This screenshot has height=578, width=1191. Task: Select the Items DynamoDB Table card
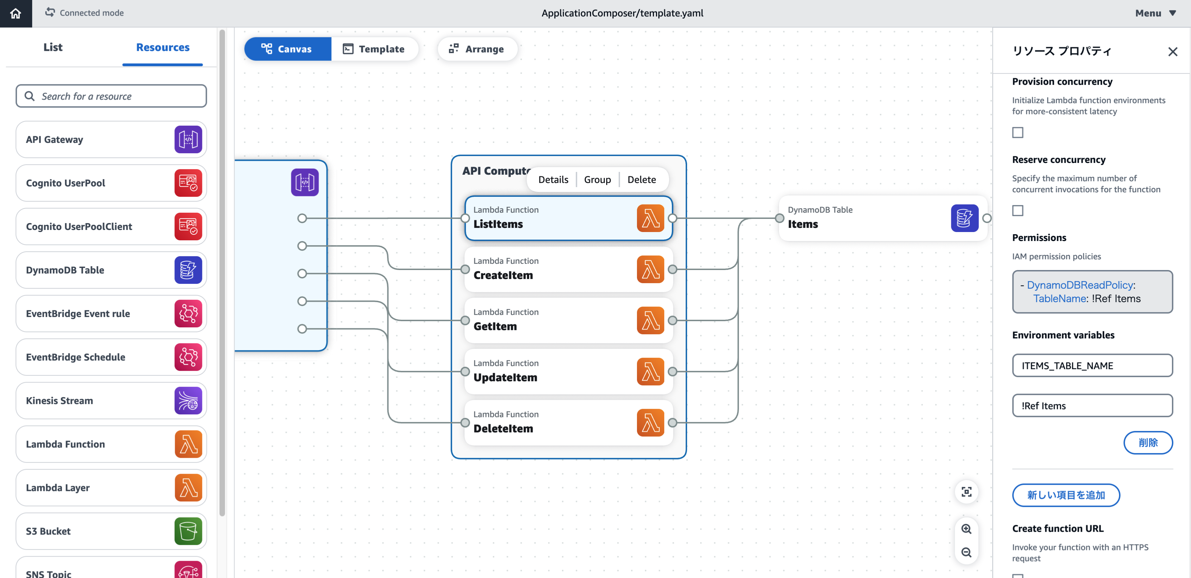coord(883,218)
